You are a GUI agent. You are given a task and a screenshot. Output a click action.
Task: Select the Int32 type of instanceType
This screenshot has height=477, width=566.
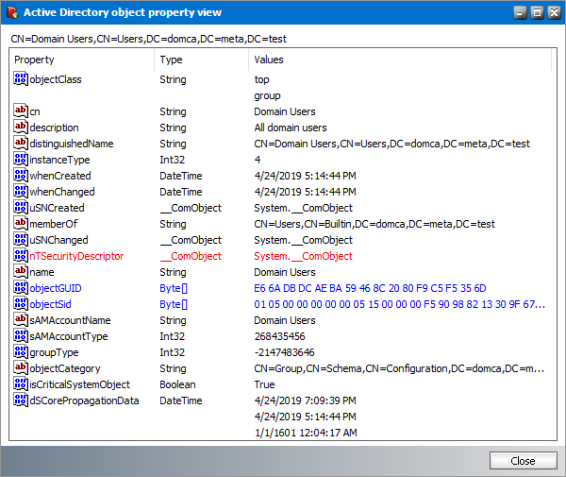(x=173, y=160)
